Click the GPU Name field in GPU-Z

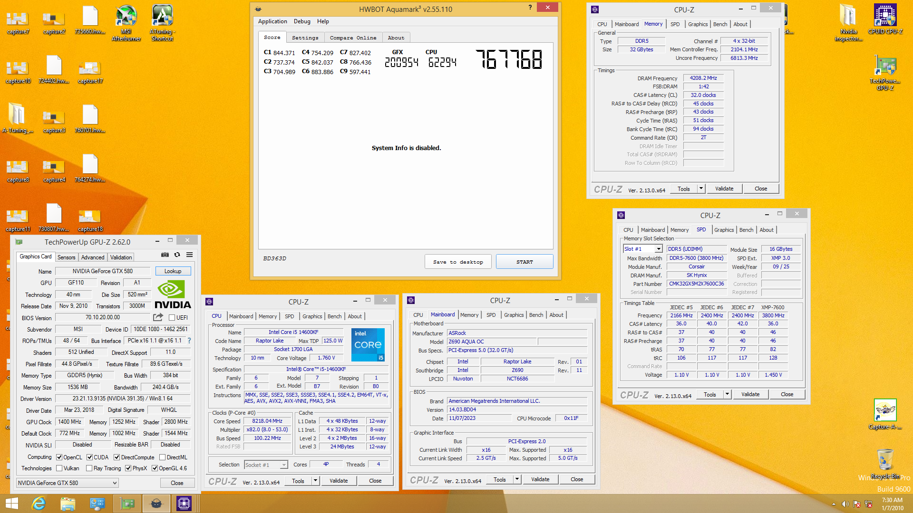pyautogui.click(x=103, y=271)
